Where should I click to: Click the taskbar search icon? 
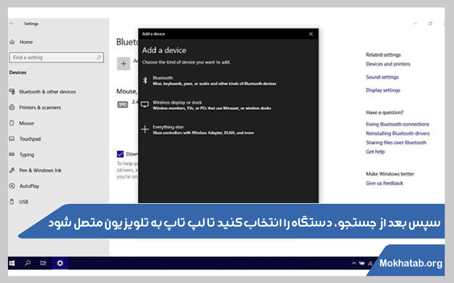[27, 263]
